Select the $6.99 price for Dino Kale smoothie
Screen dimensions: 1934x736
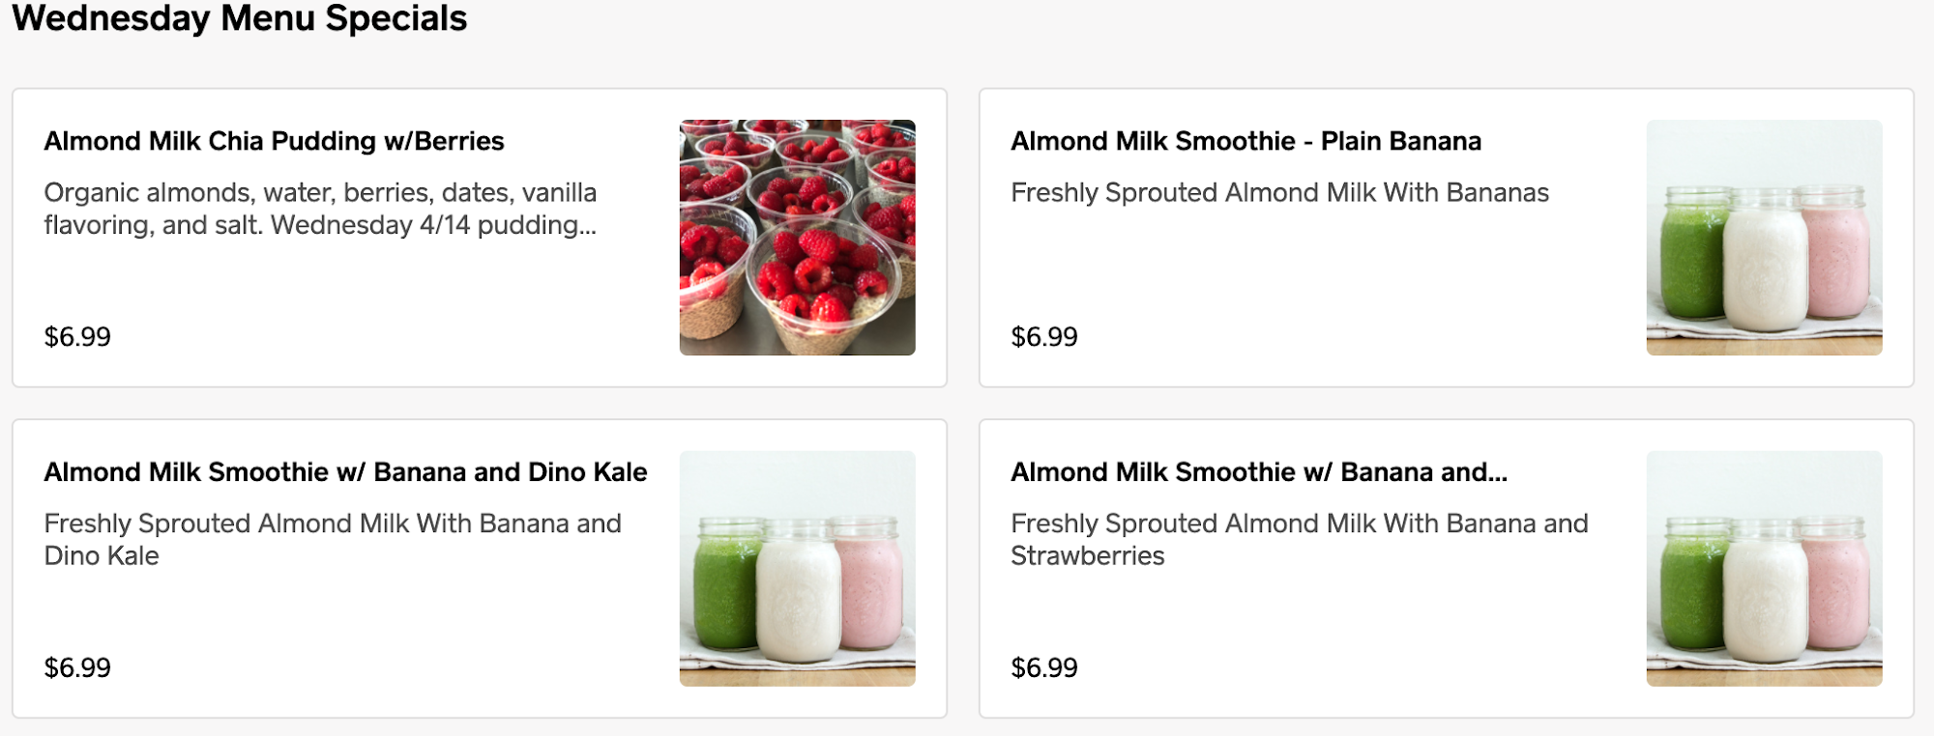point(77,668)
